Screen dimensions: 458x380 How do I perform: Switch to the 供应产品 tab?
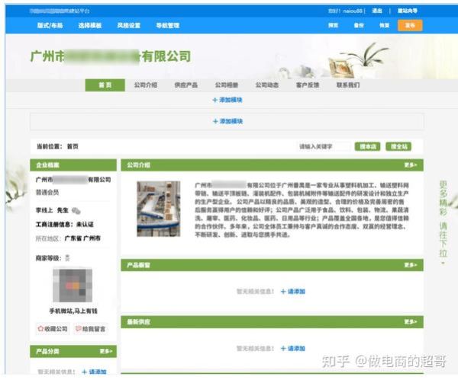tap(186, 85)
